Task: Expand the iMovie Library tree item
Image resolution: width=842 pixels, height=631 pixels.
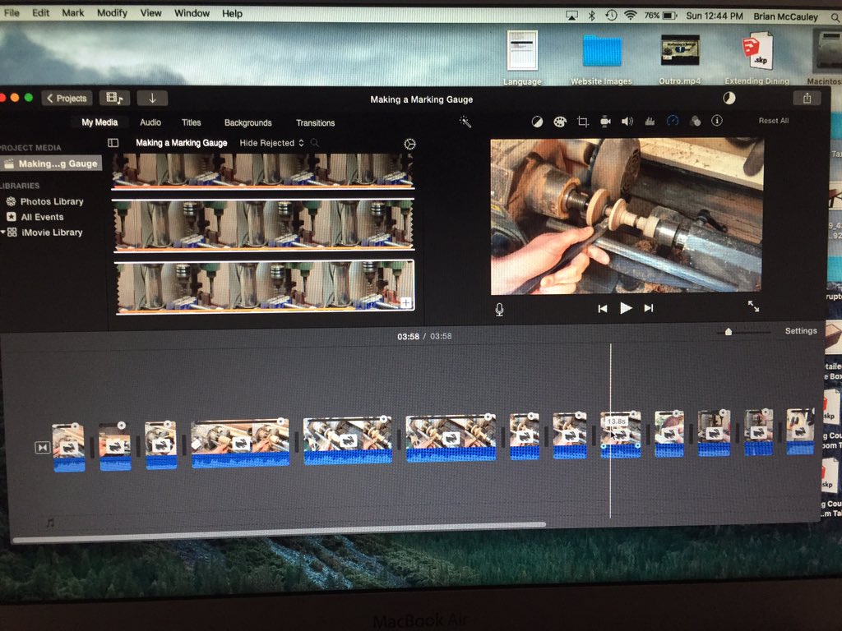Action: point(4,233)
